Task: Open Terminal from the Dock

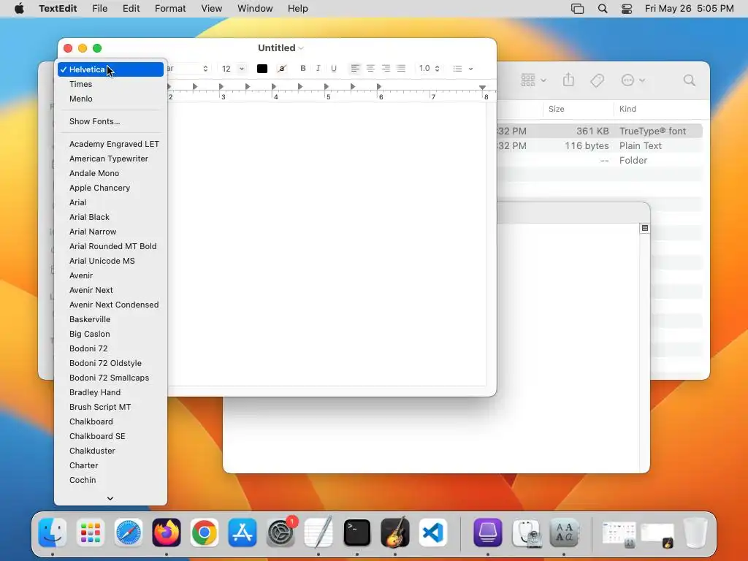Action: point(356,533)
